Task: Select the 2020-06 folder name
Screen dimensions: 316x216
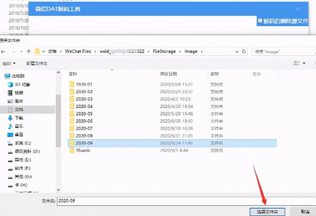Action: [x=84, y=121]
